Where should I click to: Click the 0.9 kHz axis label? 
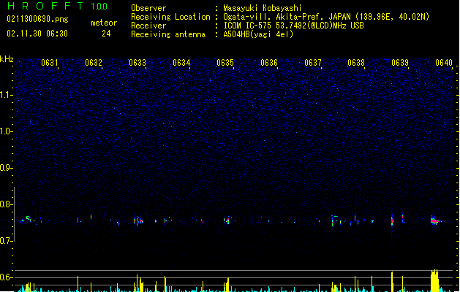[6, 168]
